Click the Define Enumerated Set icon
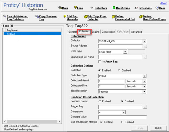This screenshot has height=132, width=169. point(113,17)
